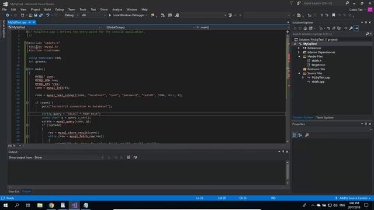Close the MySqlTest.cpp editor tab

point(34,22)
